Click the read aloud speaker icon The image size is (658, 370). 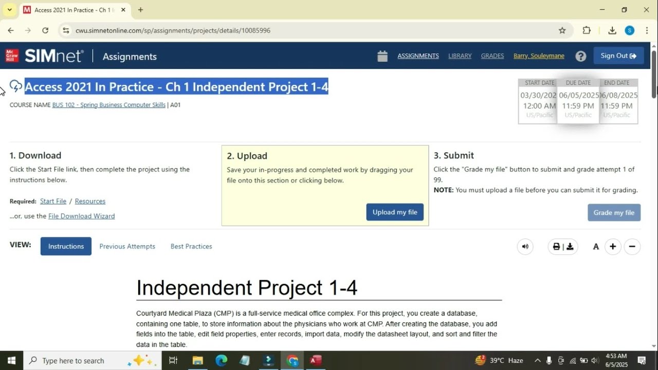click(x=525, y=247)
